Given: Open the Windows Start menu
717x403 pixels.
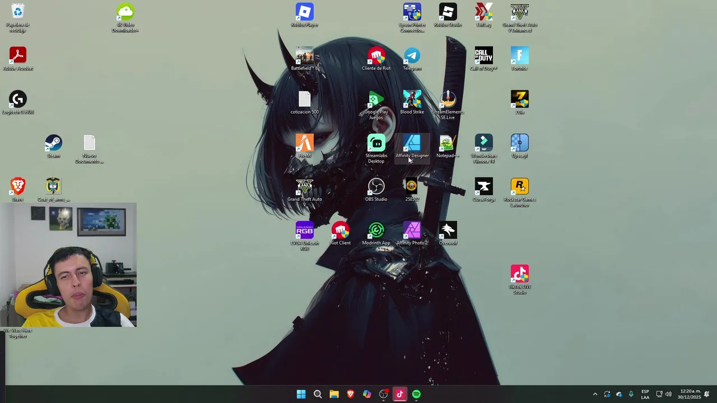Looking at the screenshot, I should [x=301, y=394].
